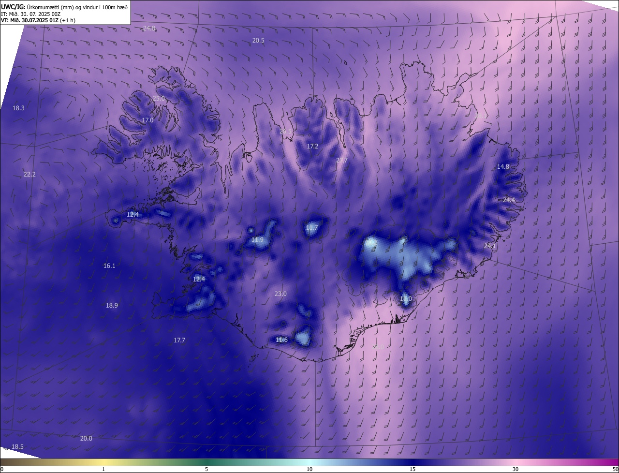Viewport: 619px width, 473px height.
Task: Click the 16.1 value over the sea
Action: pos(109,266)
